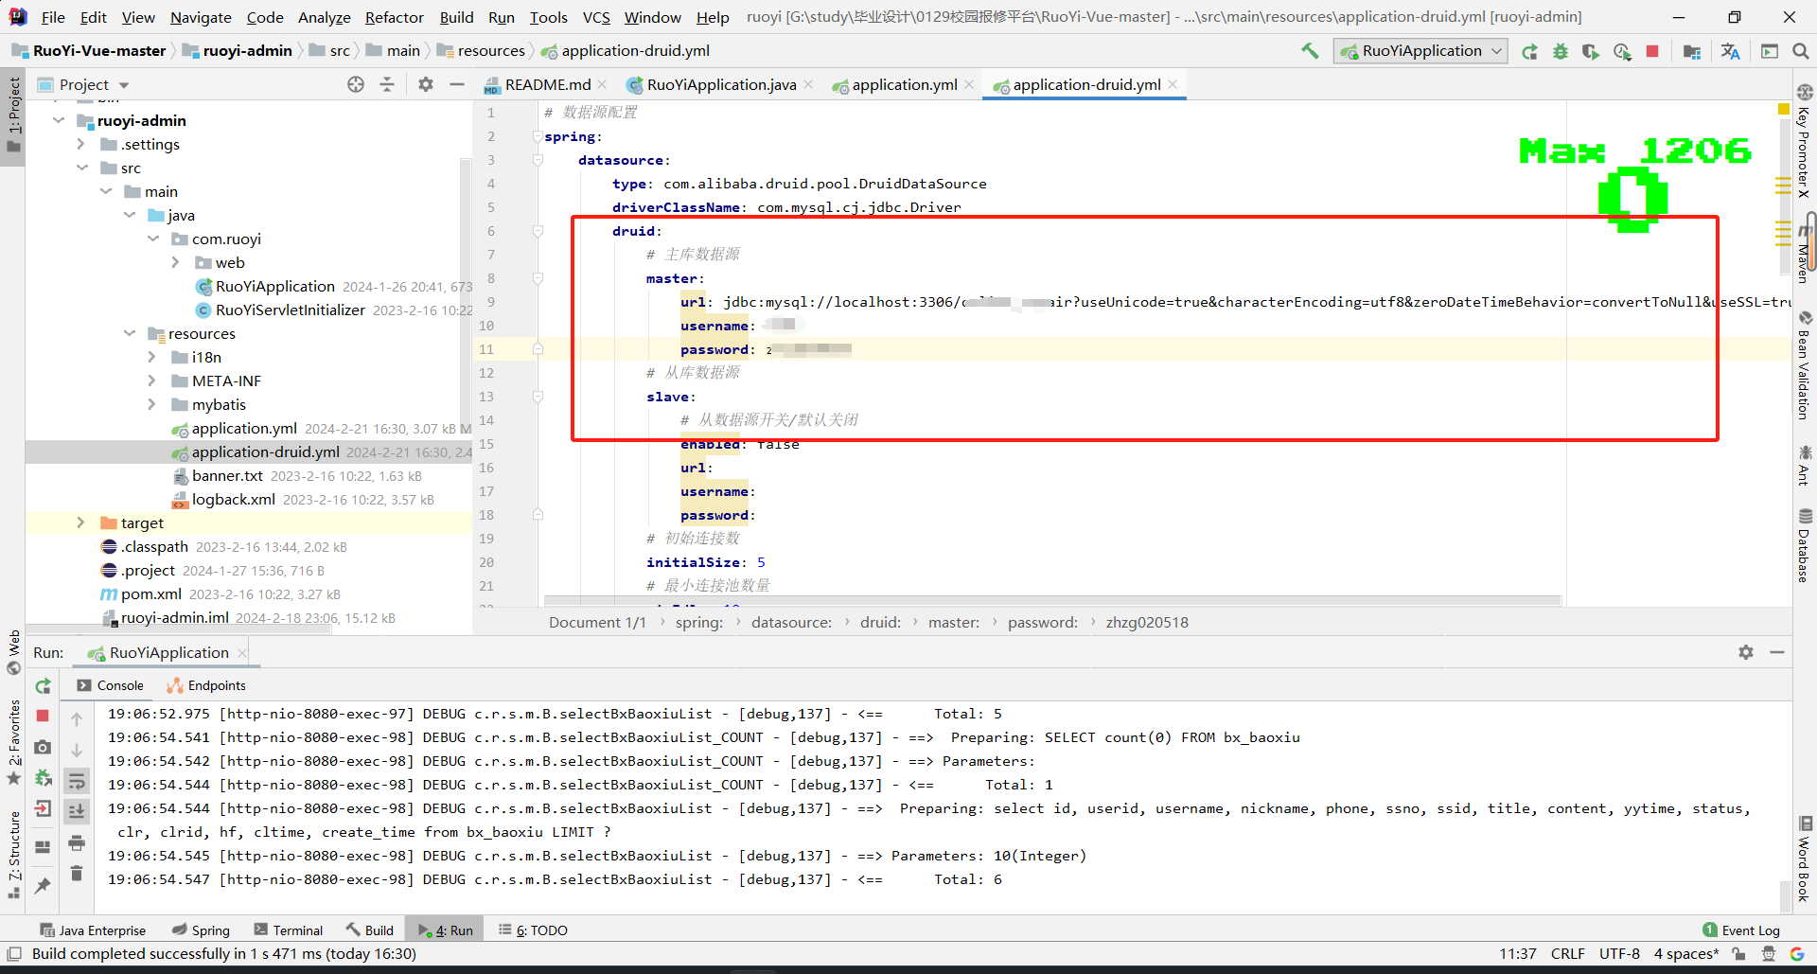Switch to the RuoYiApplication.java editor tab
This screenshot has width=1817, height=974.
click(x=721, y=84)
